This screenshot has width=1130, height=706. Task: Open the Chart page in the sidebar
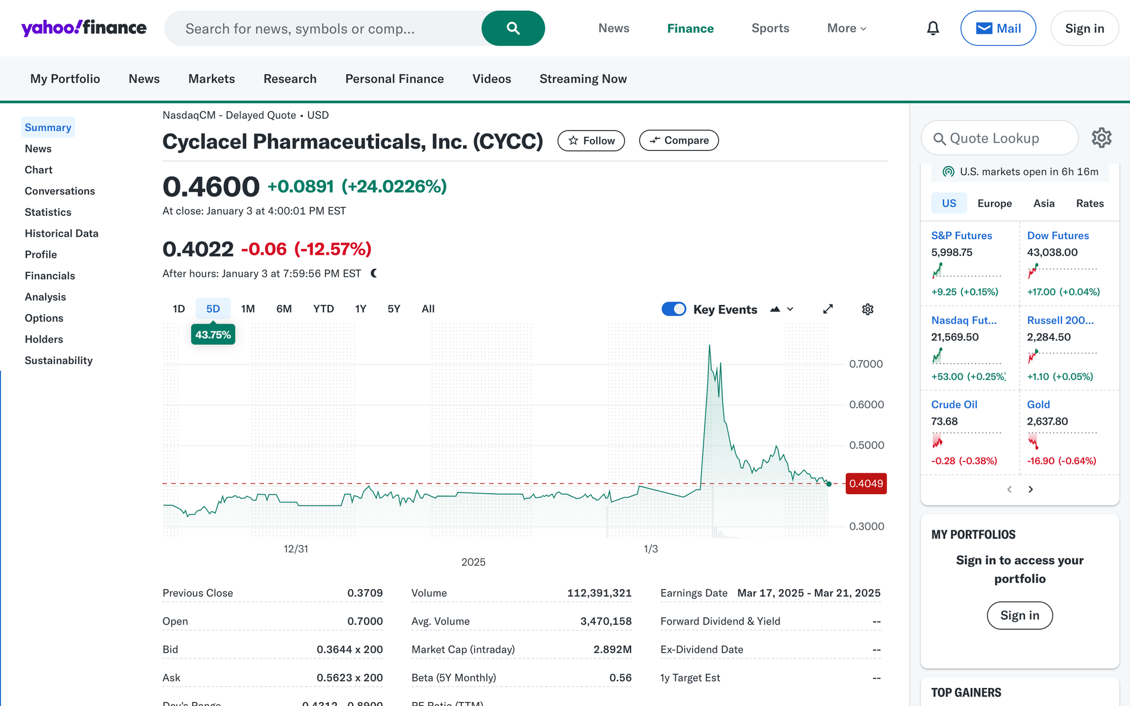coord(38,170)
